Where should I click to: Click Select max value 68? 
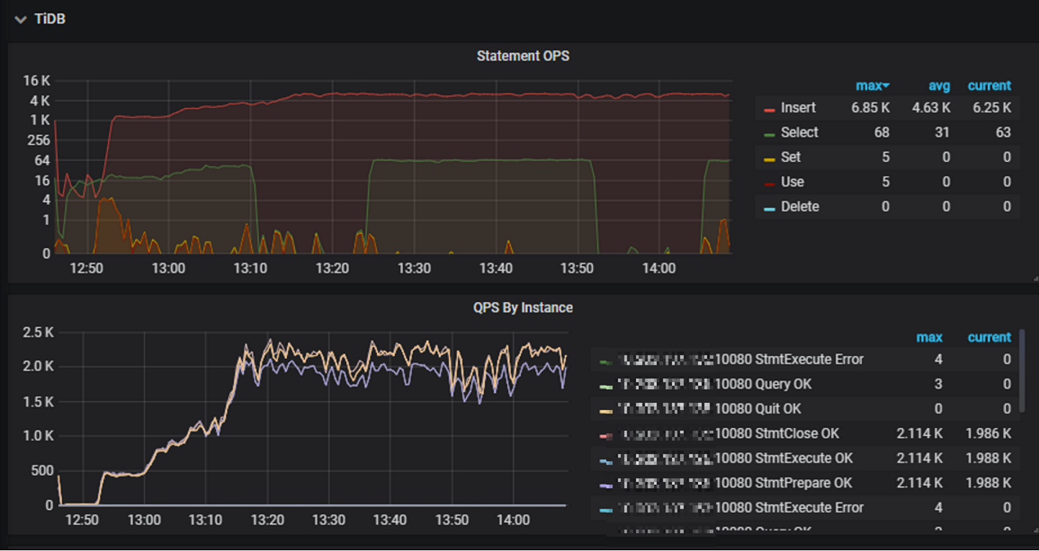click(881, 132)
